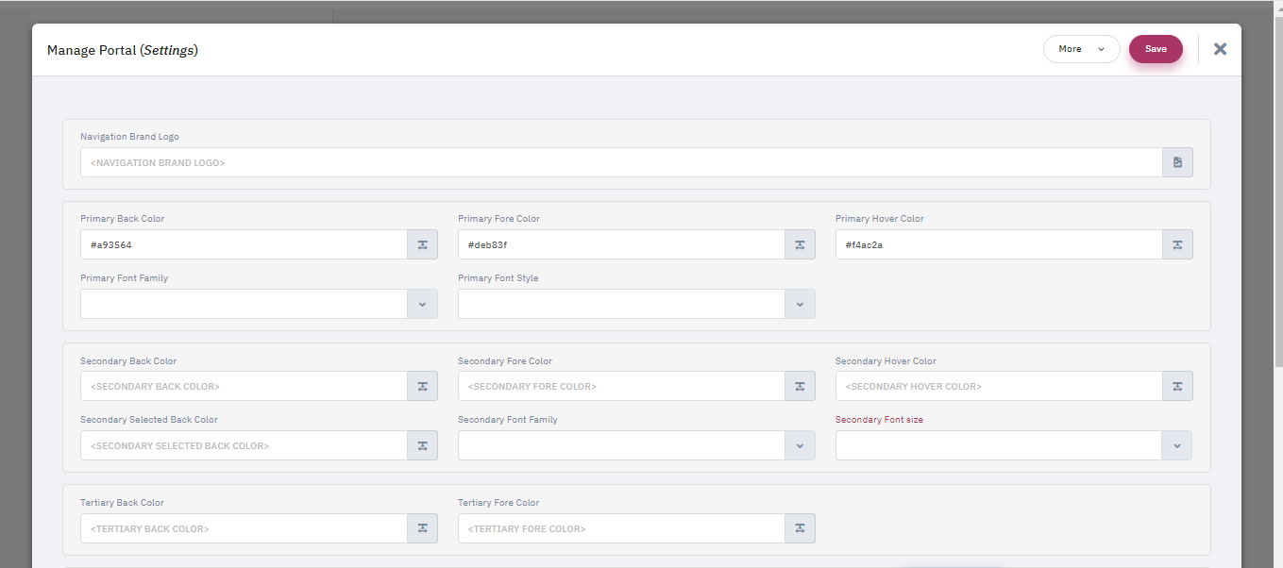Open color picker for Primary Hover Color
This screenshot has height=568, width=1283.
tap(1177, 244)
